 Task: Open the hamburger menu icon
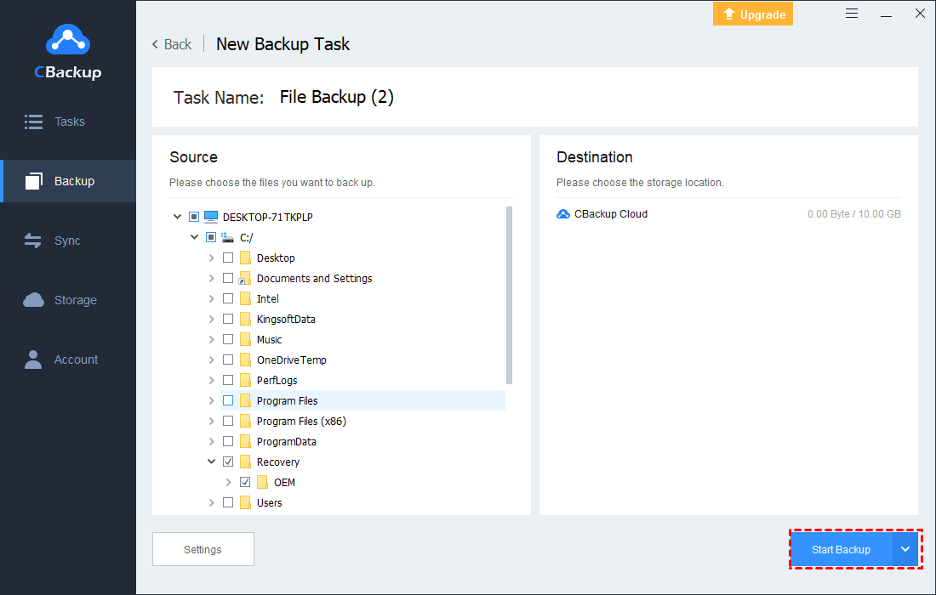pyautogui.click(x=852, y=14)
